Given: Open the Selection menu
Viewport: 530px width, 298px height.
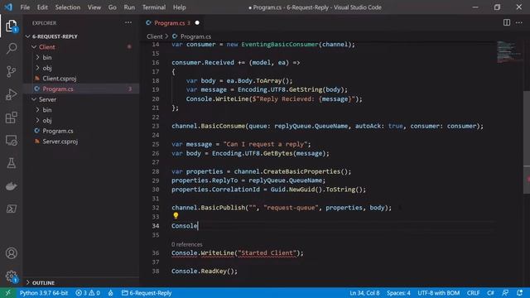Looking at the screenshot, I should [x=68, y=7].
